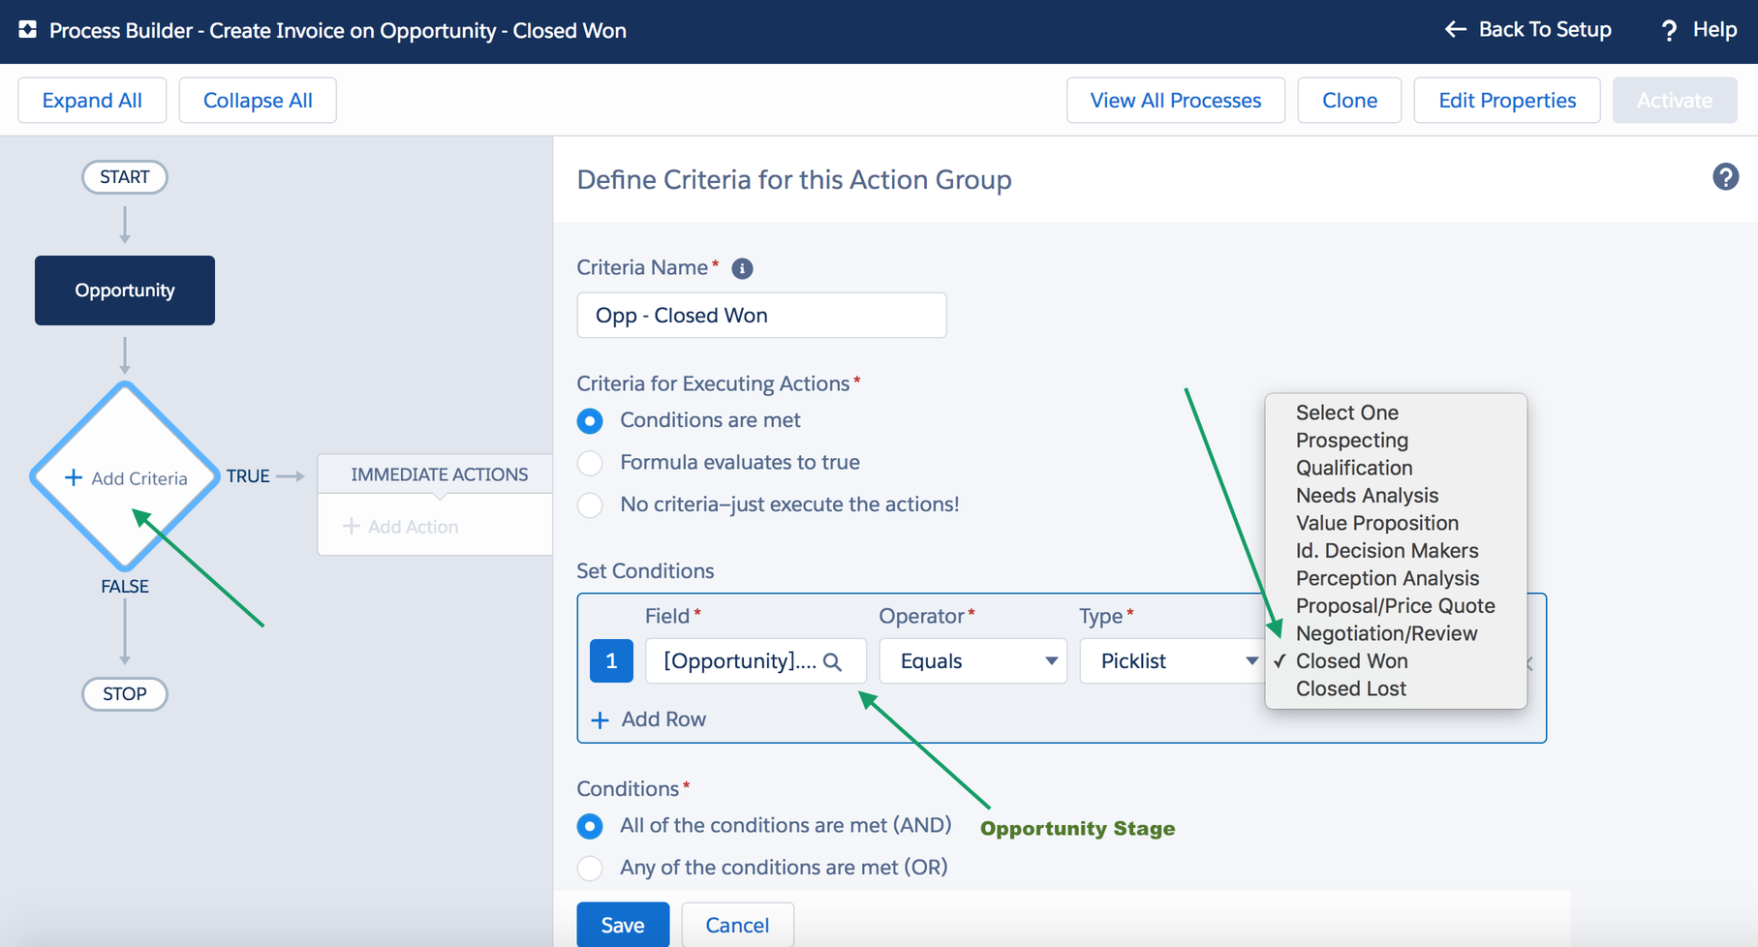The height and width of the screenshot is (947, 1758).
Task: Open the Help question mark link
Action: click(1699, 30)
